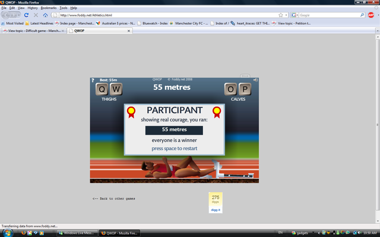Click the page vertical scrollbar
This screenshot has height=237, width=380.
[x=378, y=129]
